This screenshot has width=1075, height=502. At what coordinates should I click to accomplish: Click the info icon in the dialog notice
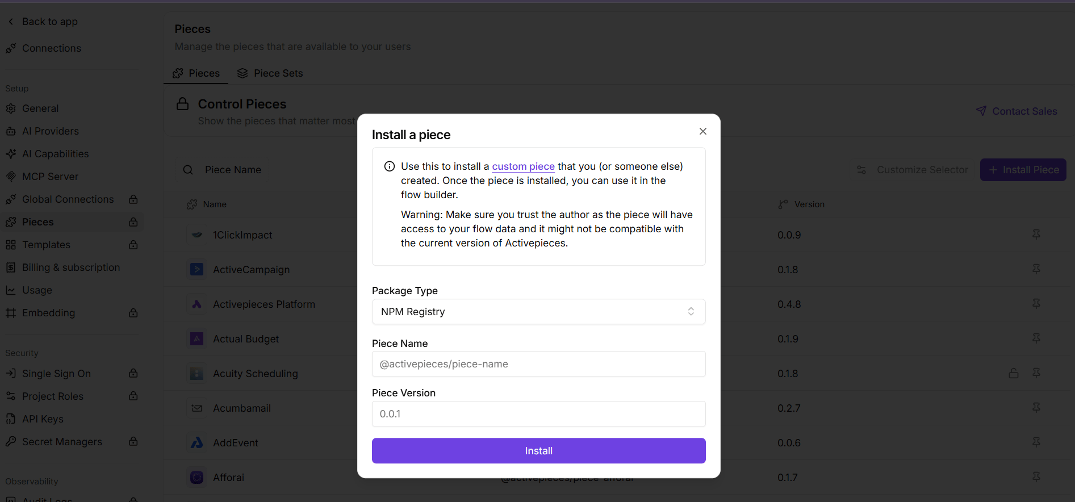point(390,166)
